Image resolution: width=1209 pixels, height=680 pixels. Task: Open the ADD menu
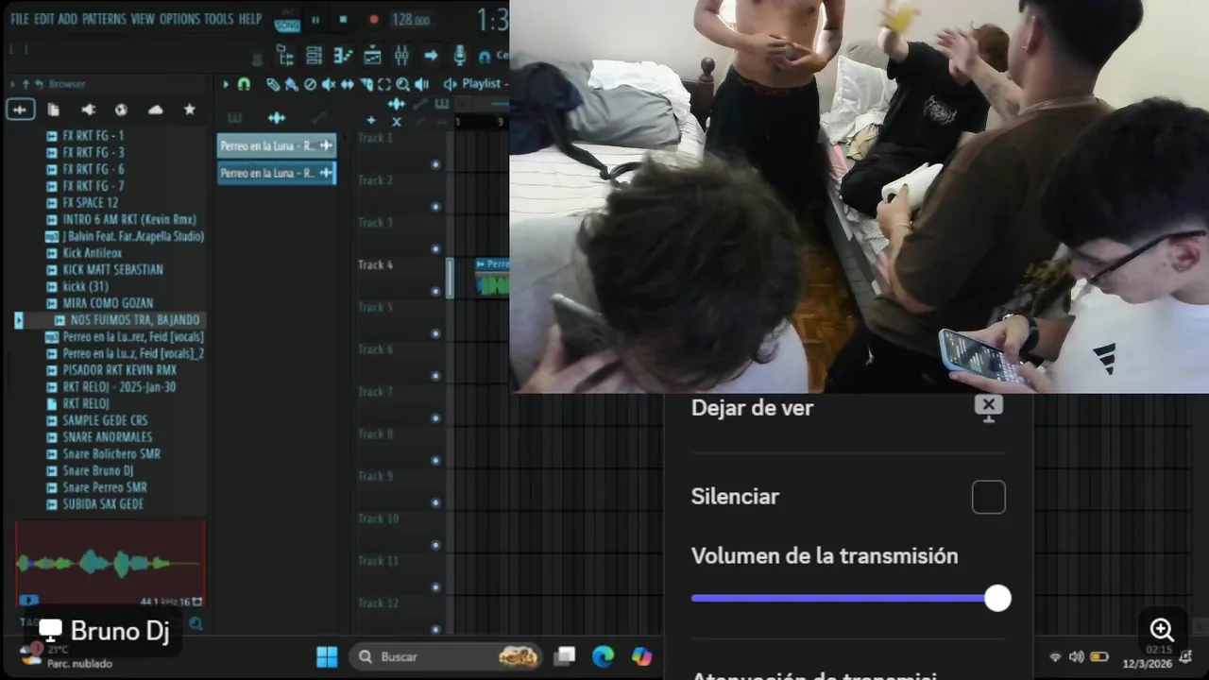point(68,19)
